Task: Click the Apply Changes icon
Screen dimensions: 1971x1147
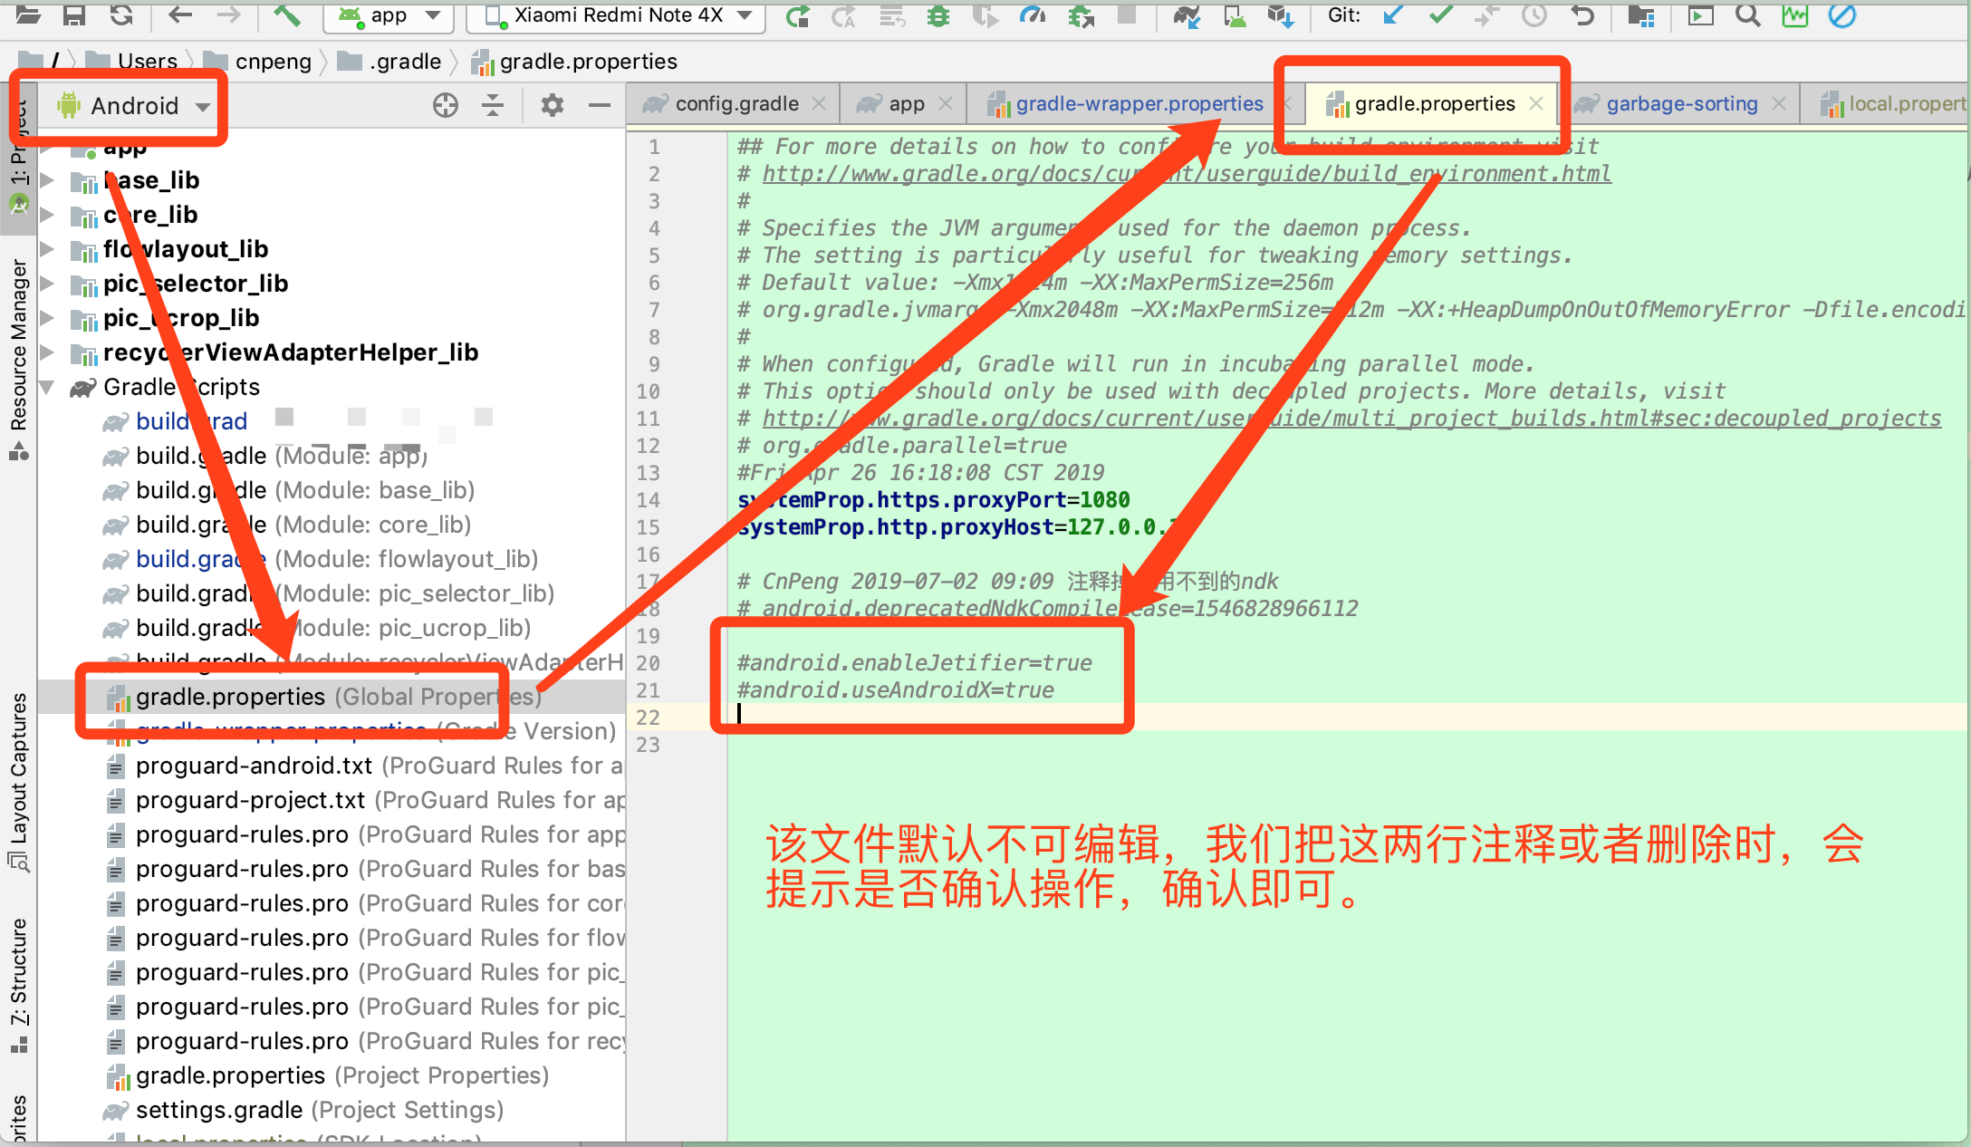Action: click(843, 15)
